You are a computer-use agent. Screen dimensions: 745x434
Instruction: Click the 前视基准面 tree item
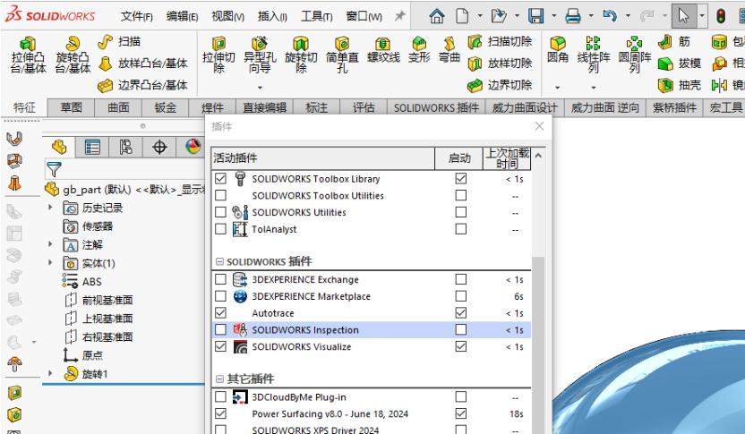point(98,300)
